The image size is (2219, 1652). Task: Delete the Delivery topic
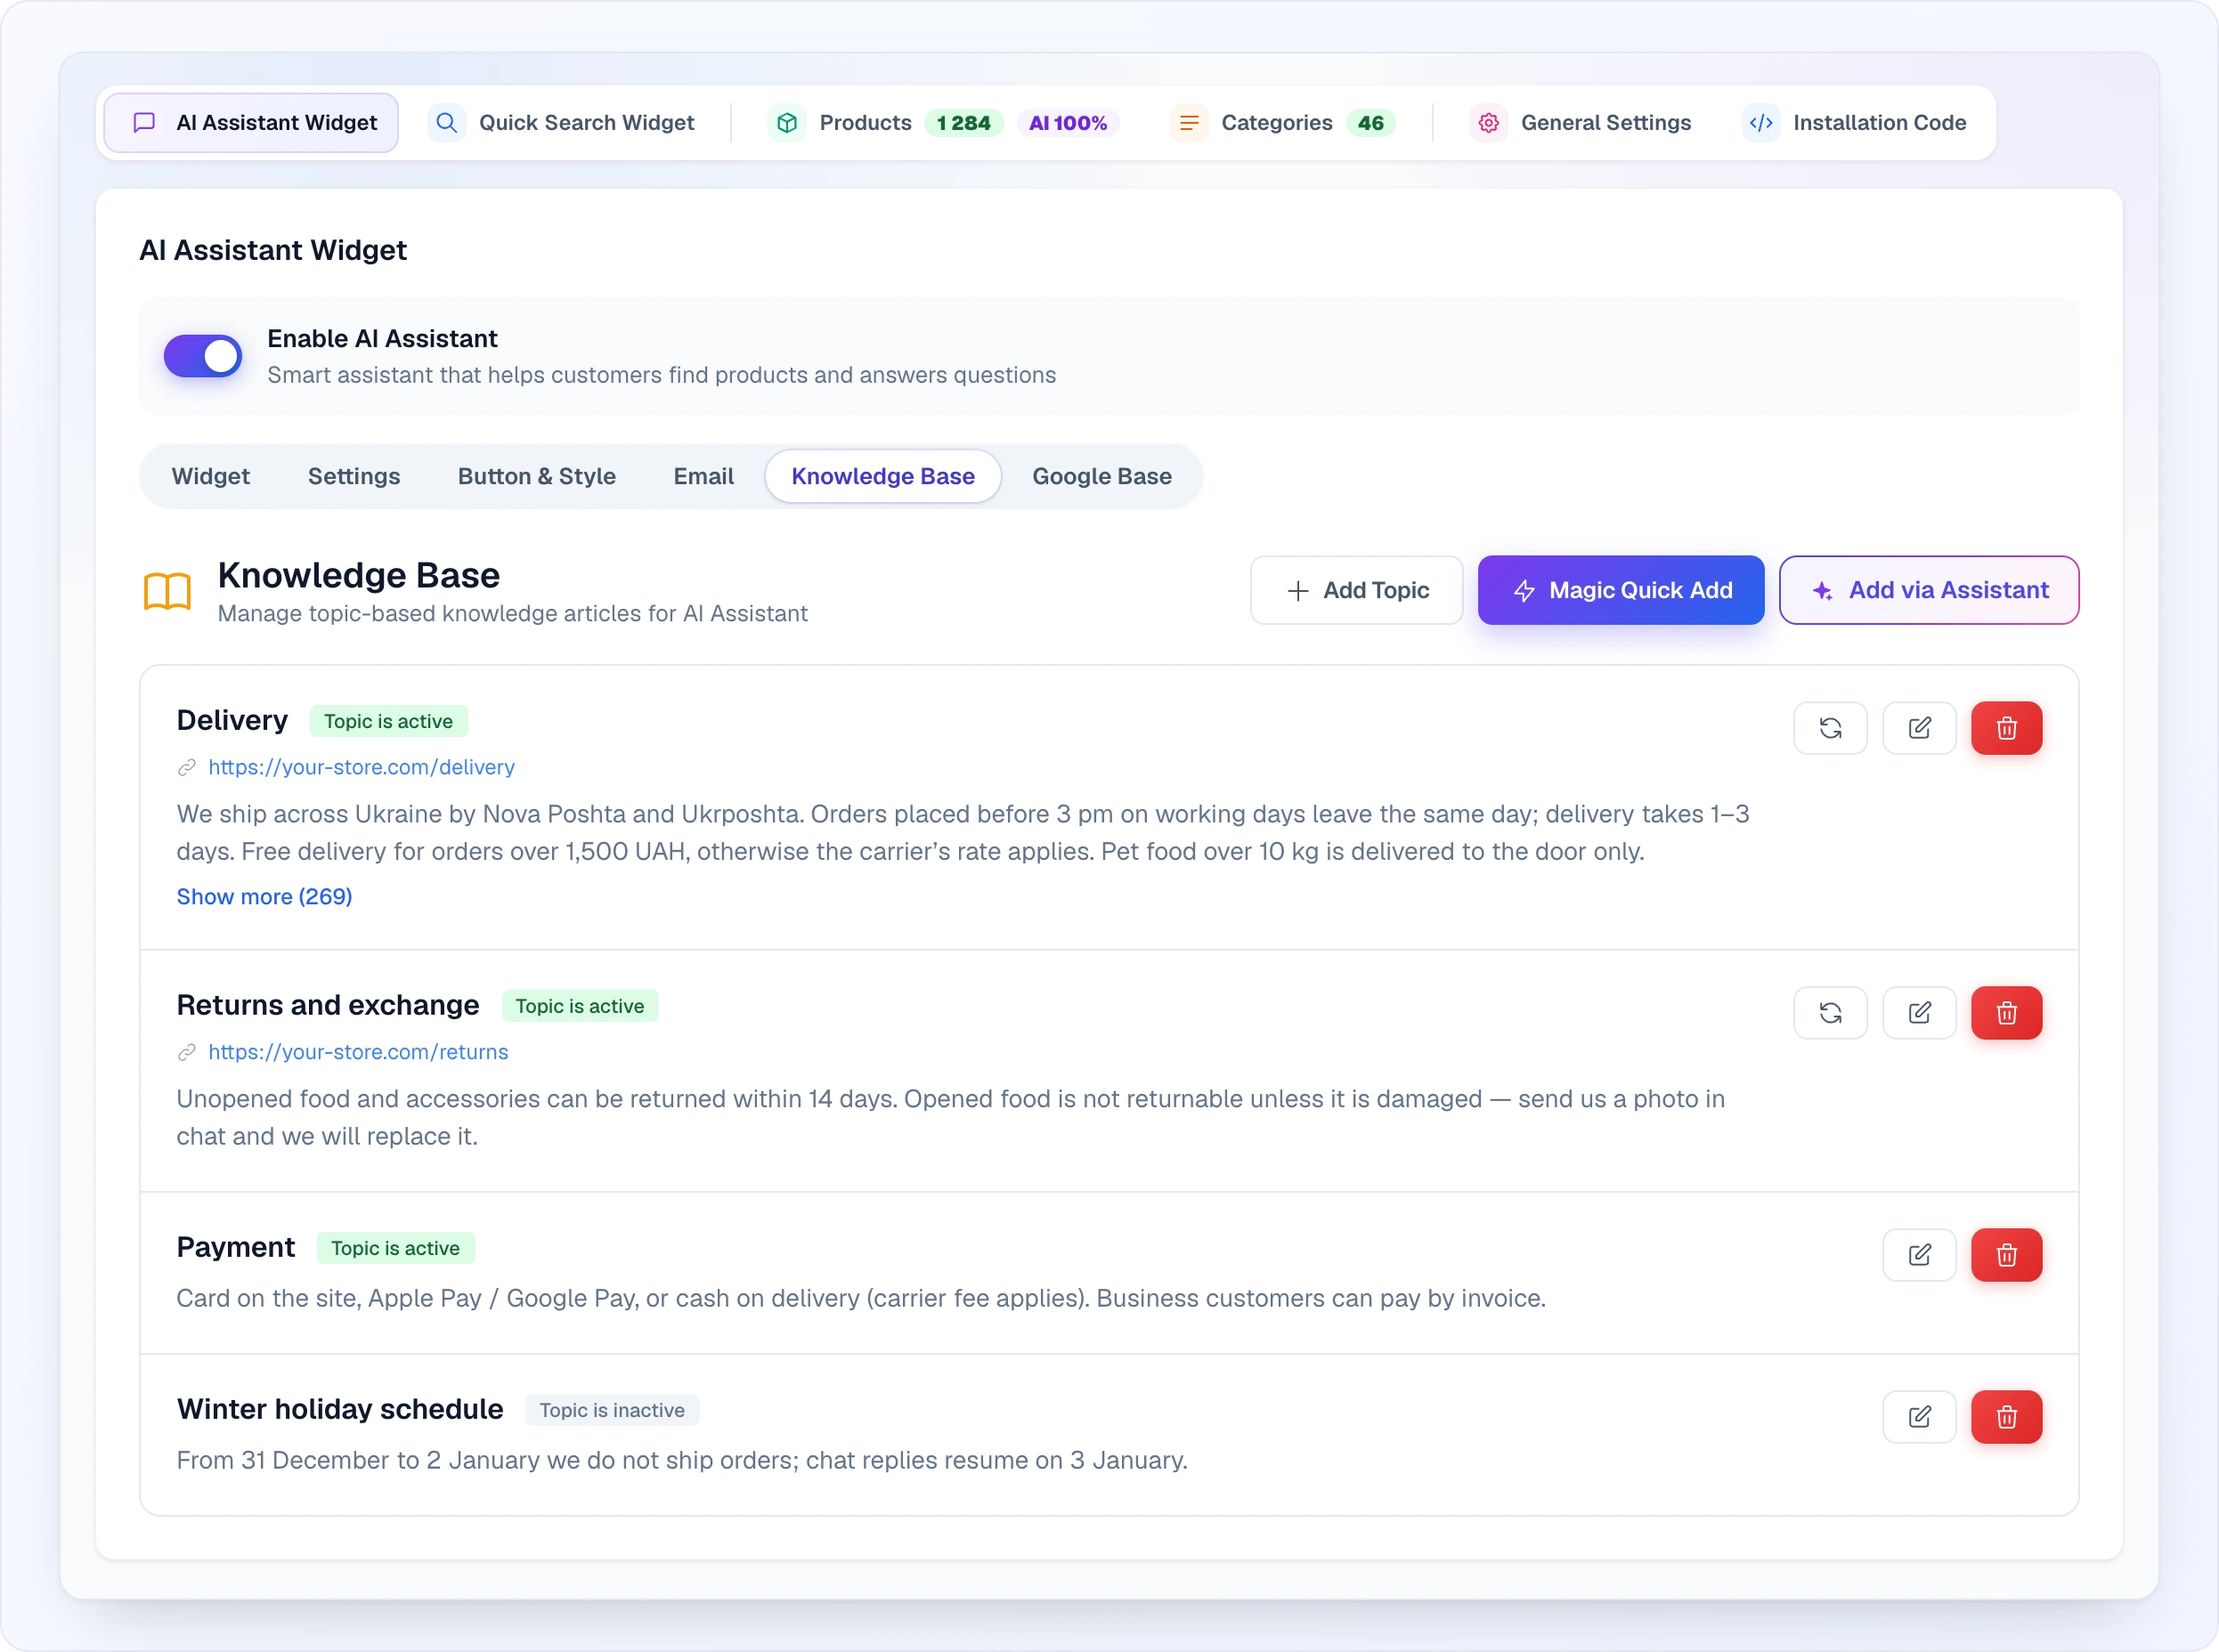2007,728
